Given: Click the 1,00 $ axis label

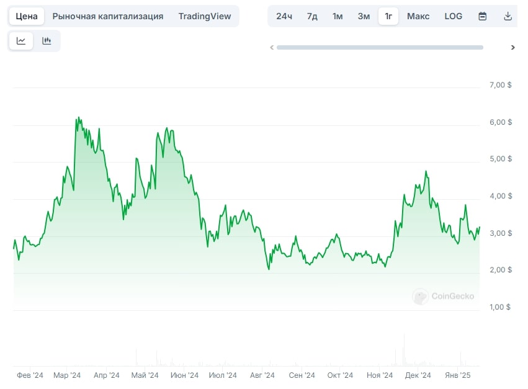Looking at the screenshot, I should (500, 307).
